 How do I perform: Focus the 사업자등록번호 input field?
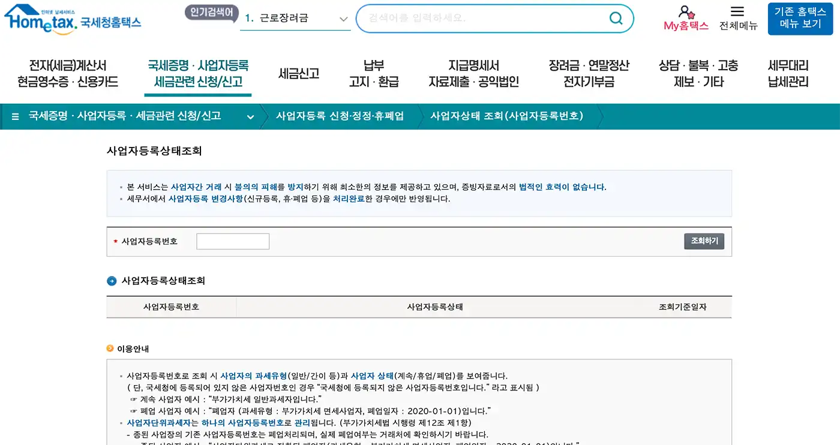tap(233, 241)
